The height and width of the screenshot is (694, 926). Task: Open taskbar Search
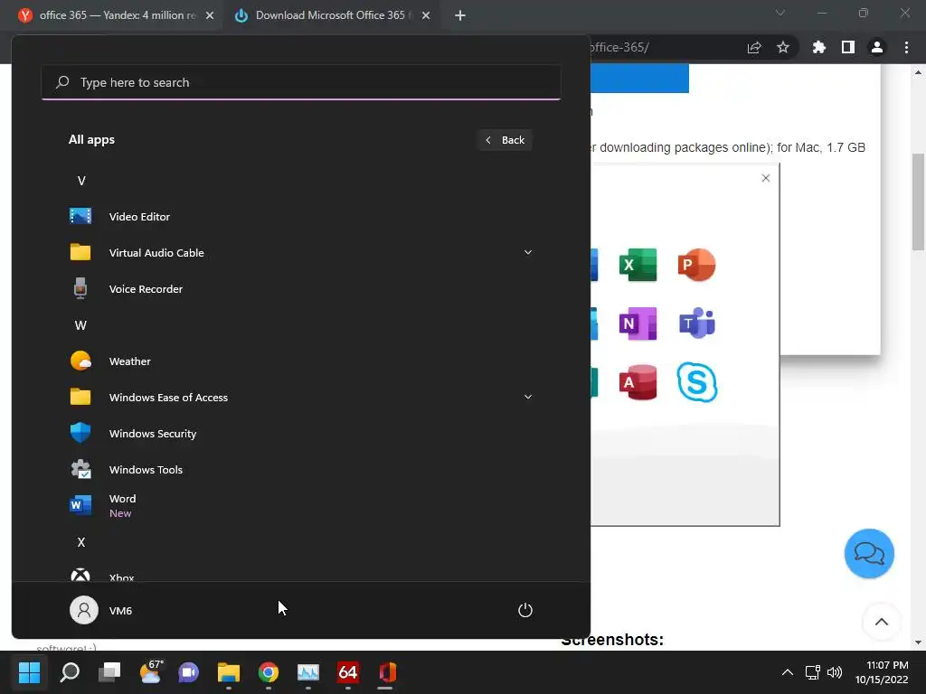click(x=70, y=672)
